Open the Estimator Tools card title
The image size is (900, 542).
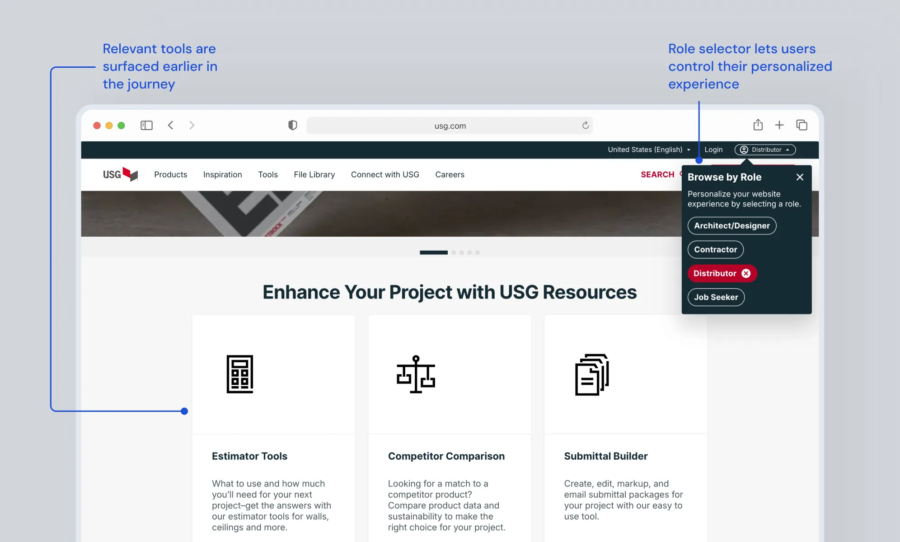tap(249, 456)
